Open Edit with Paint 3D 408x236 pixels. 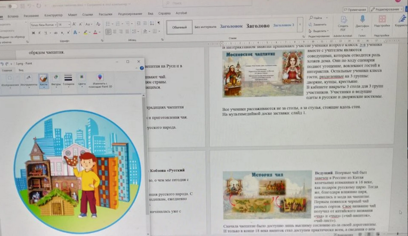100,79
